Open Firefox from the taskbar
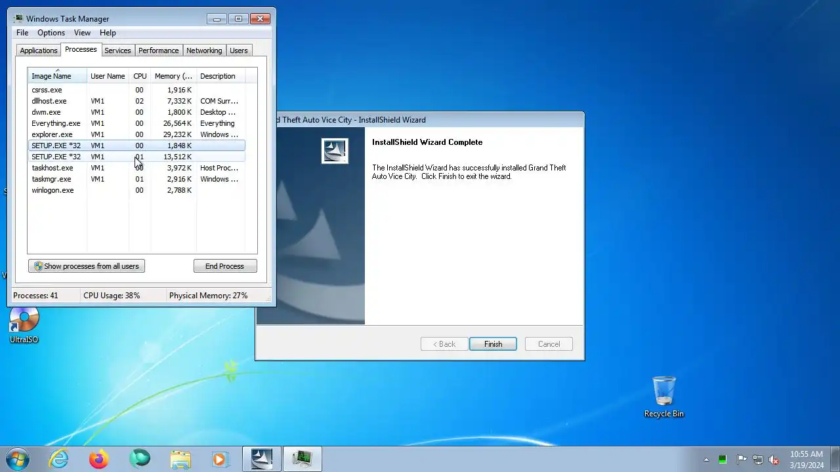This screenshot has width=840, height=472. [x=99, y=459]
